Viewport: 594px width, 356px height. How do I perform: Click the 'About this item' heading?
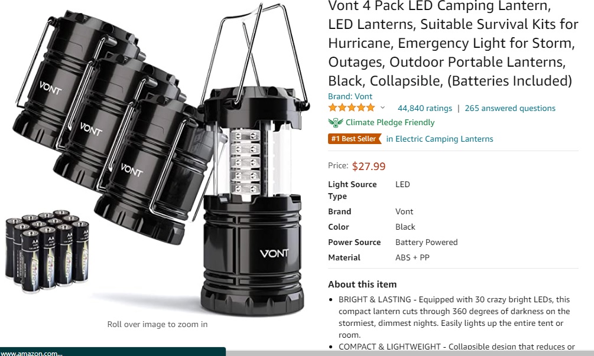(x=362, y=284)
